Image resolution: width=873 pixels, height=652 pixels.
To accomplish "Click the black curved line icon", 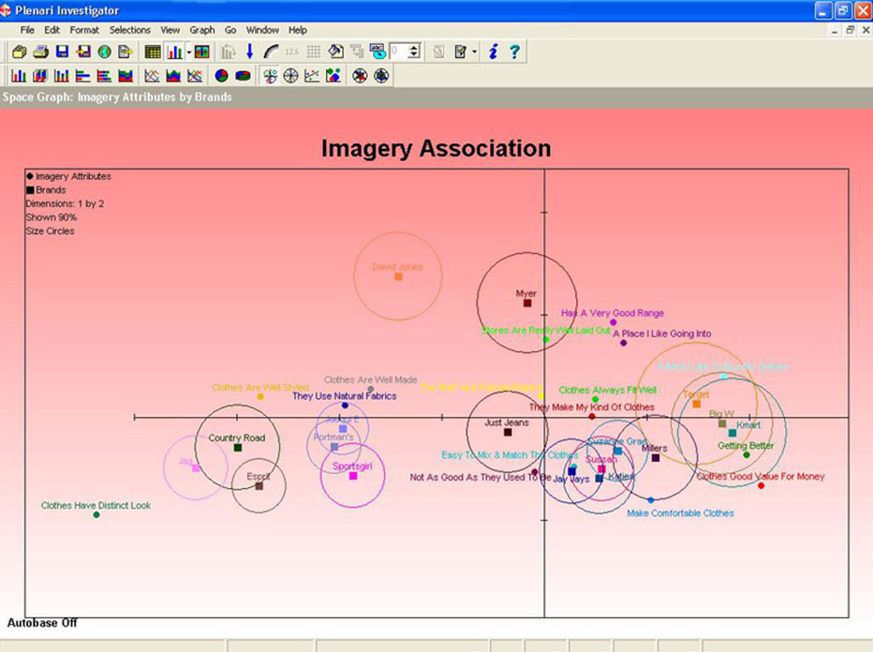I will coord(271,52).
